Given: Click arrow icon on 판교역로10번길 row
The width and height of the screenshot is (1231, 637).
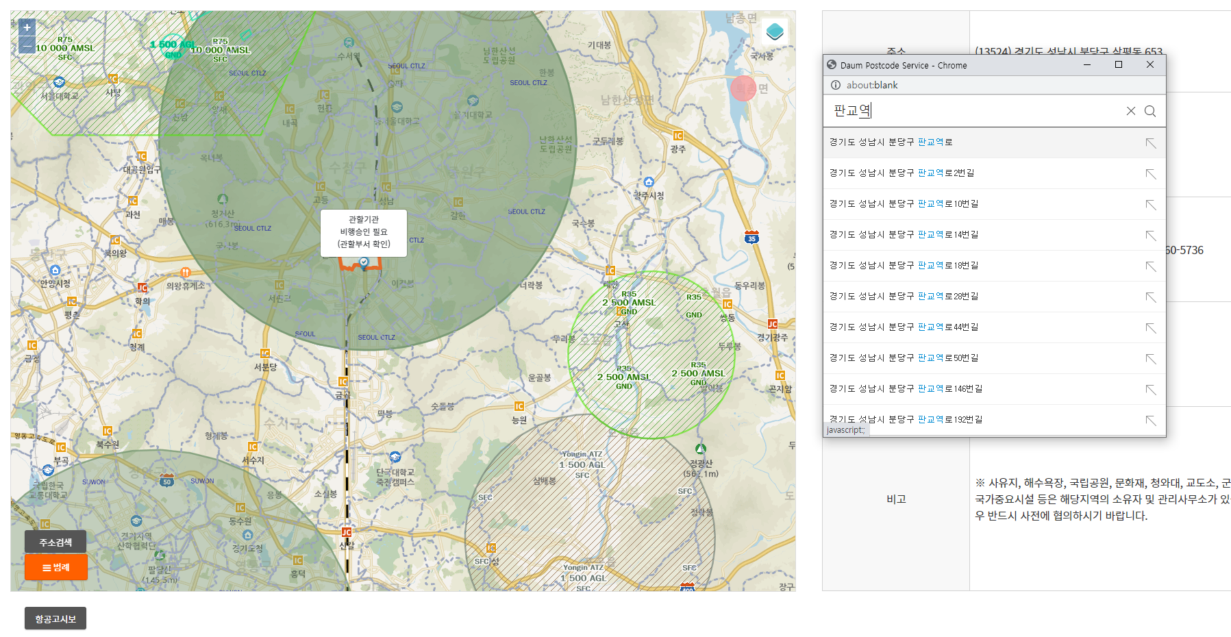Looking at the screenshot, I should click(1151, 205).
